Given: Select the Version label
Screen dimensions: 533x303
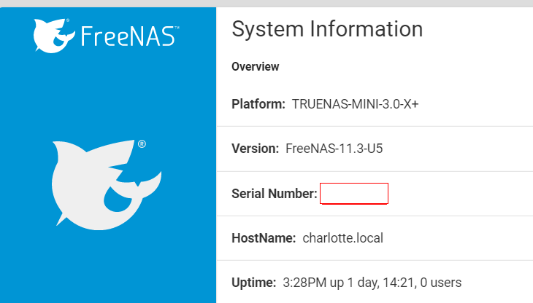Looking at the screenshot, I should click(x=255, y=149).
